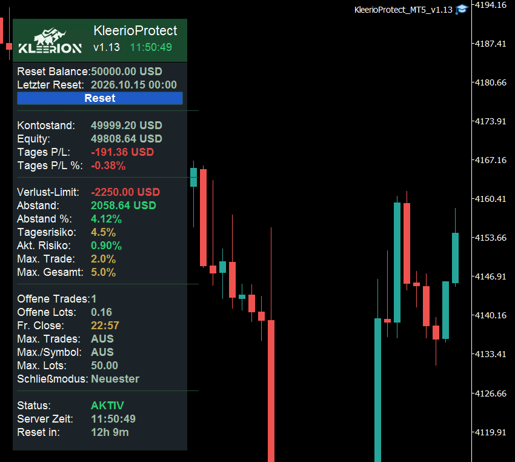
Task: Click Reset in value 12h 9m
Action: pyautogui.click(x=110, y=432)
